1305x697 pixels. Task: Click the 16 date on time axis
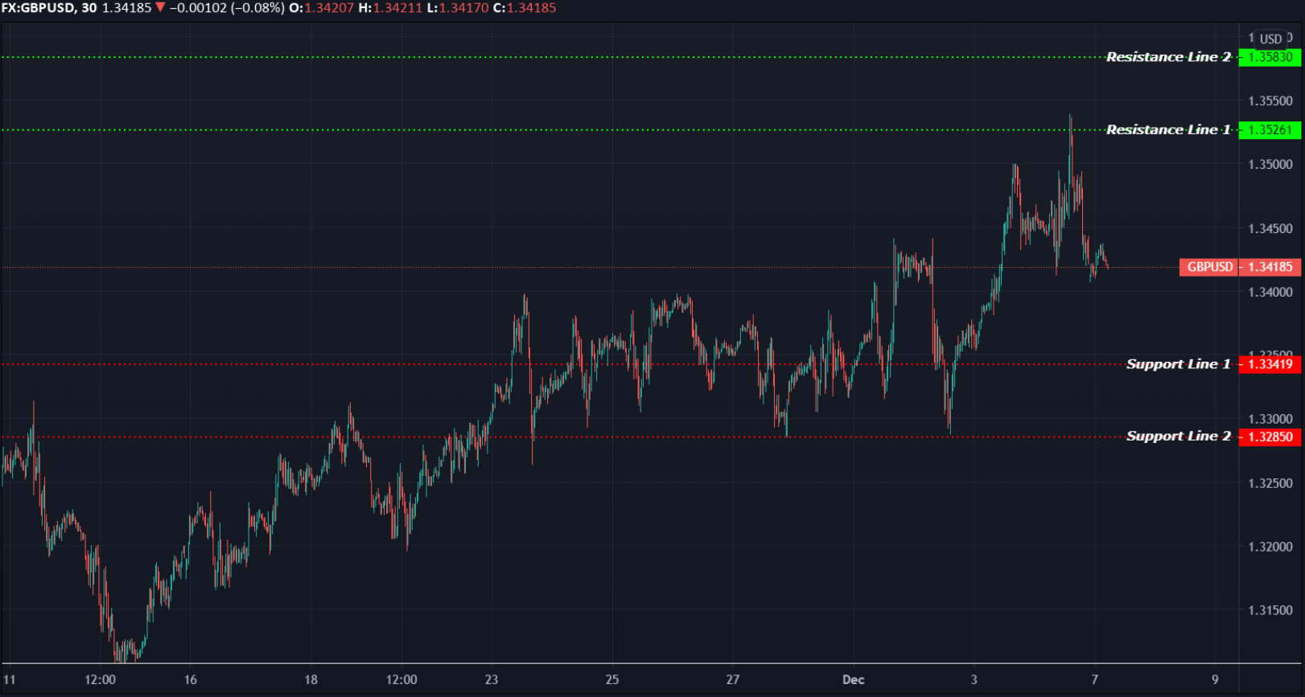coord(191,680)
